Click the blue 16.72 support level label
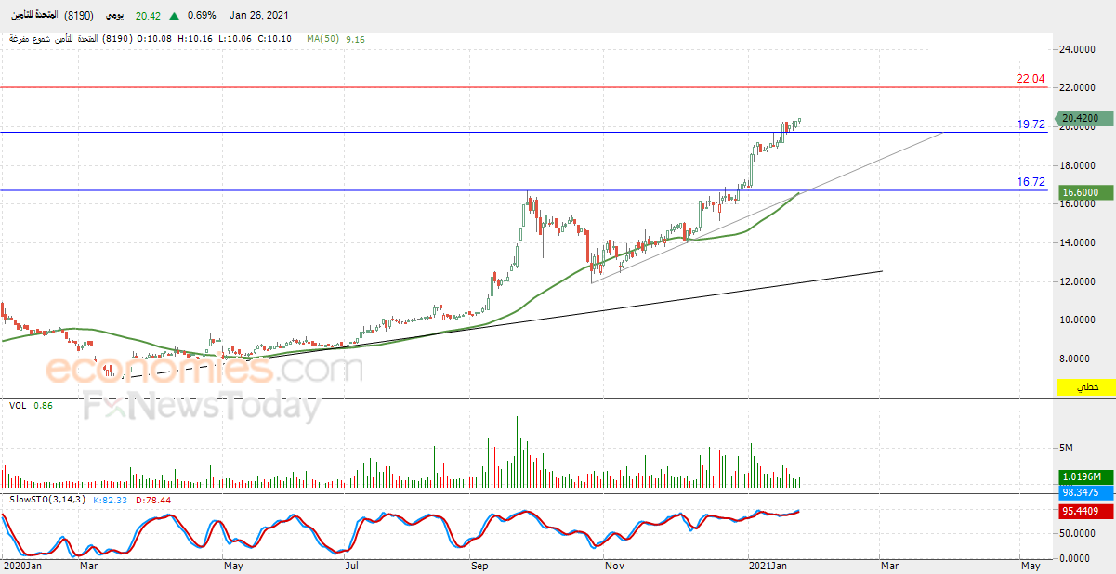 pyautogui.click(x=1031, y=182)
